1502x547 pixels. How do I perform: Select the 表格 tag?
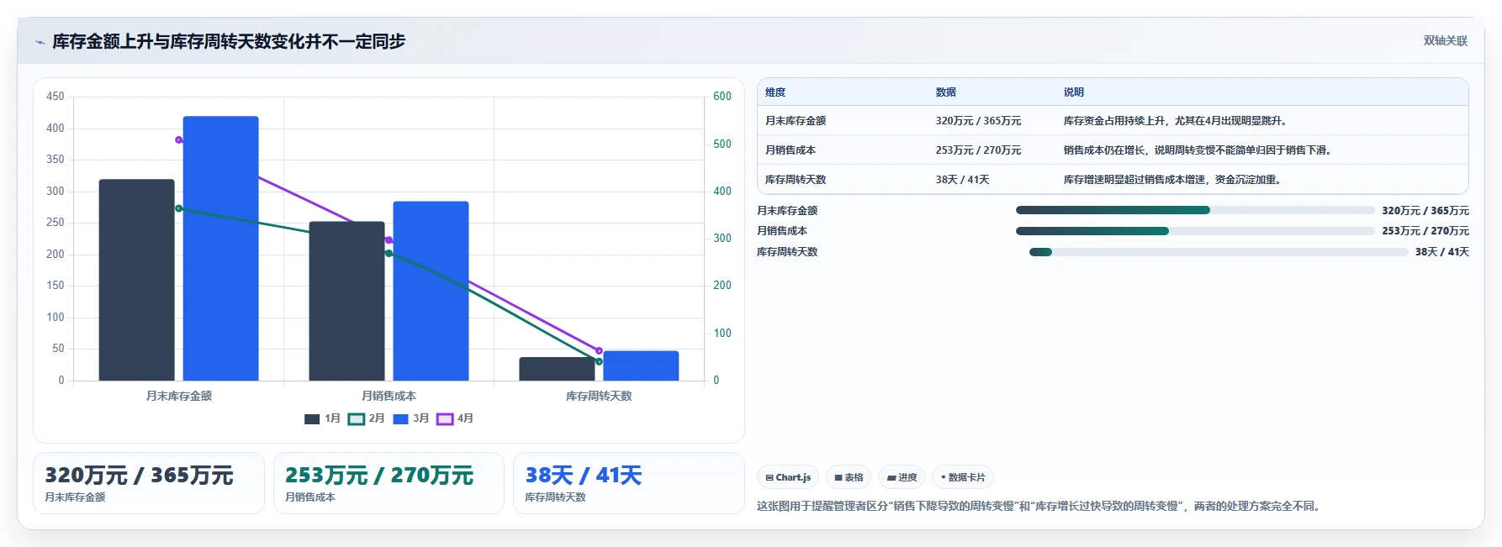[849, 477]
